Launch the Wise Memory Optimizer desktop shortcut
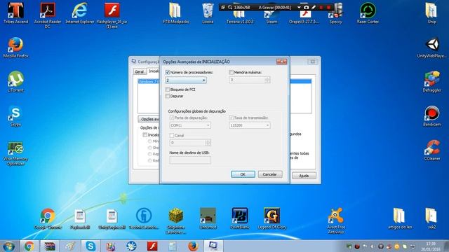 15,153
